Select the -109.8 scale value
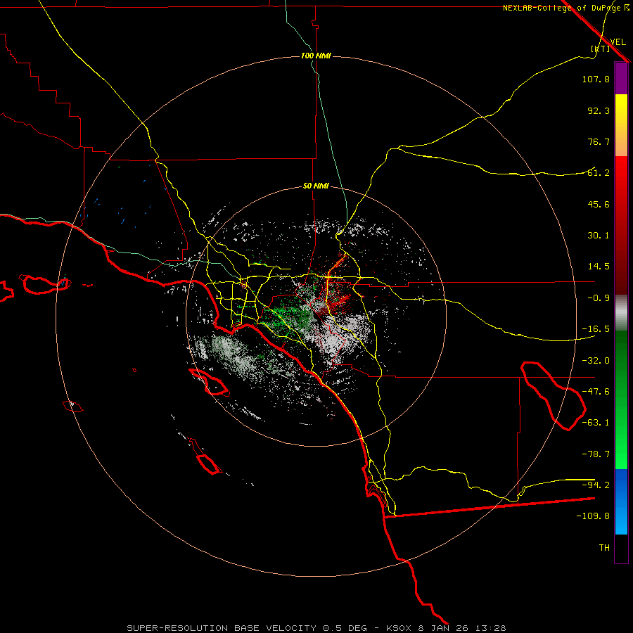633x633 pixels. click(x=593, y=516)
